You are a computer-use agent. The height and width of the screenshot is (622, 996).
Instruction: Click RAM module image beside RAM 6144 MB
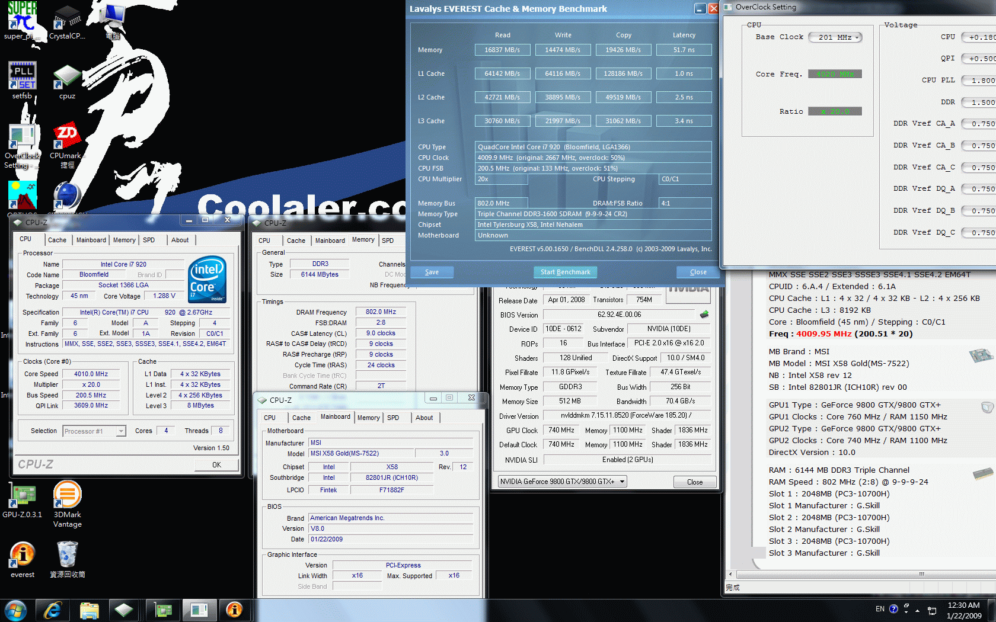pos(984,473)
